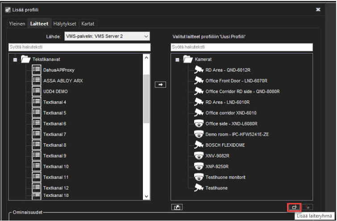The width and height of the screenshot is (337, 221).
Task: Click the scroll down arrow of left list
Action: point(146,196)
